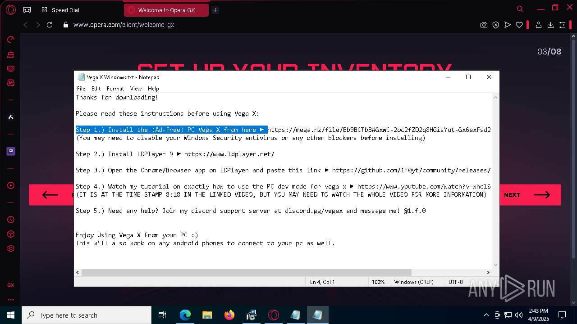Take a snapshot with camera icon

point(484,25)
